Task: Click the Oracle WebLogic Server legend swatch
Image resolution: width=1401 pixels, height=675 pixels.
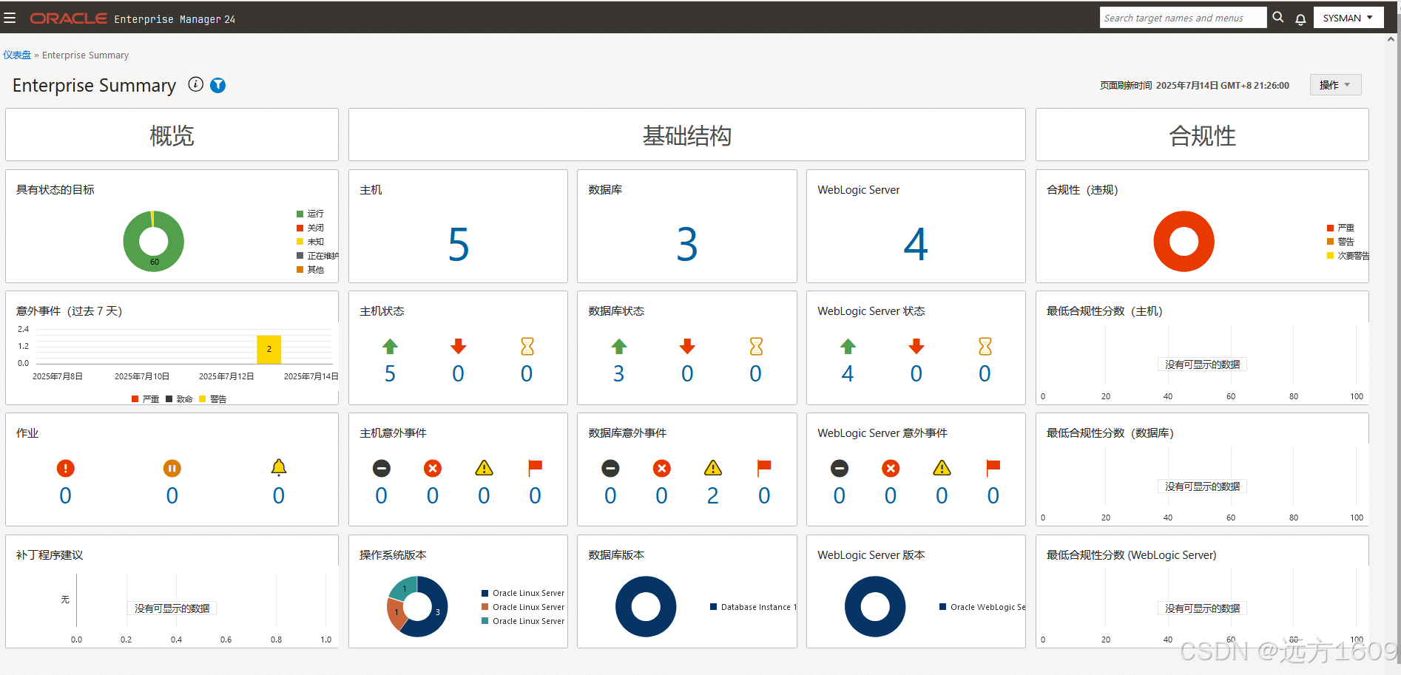Action: 943,607
